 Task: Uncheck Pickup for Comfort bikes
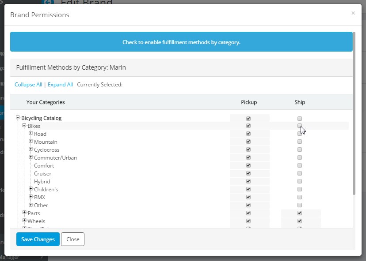[x=248, y=165]
